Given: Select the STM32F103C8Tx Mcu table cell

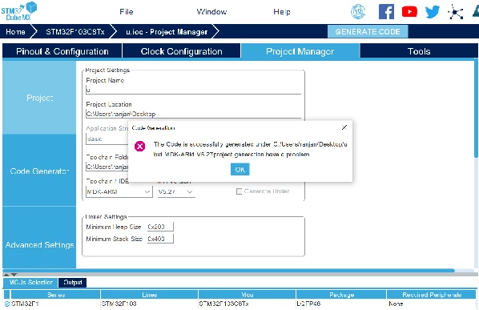Looking at the screenshot, I should 247,304.
